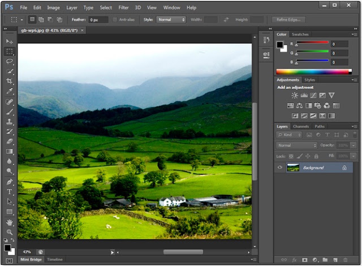Select the Clone Stamp tool
362x266 pixels.
pos(10,122)
